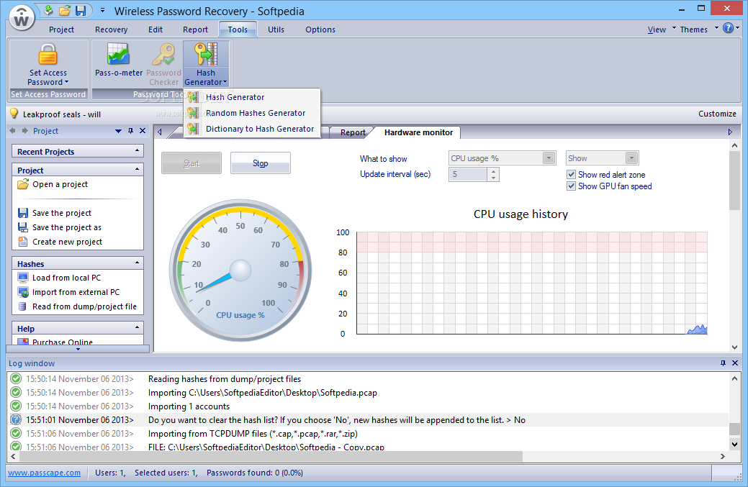The width and height of the screenshot is (748, 487).
Task: Open the CPU usage % dropdown
Action: point(549,158)
